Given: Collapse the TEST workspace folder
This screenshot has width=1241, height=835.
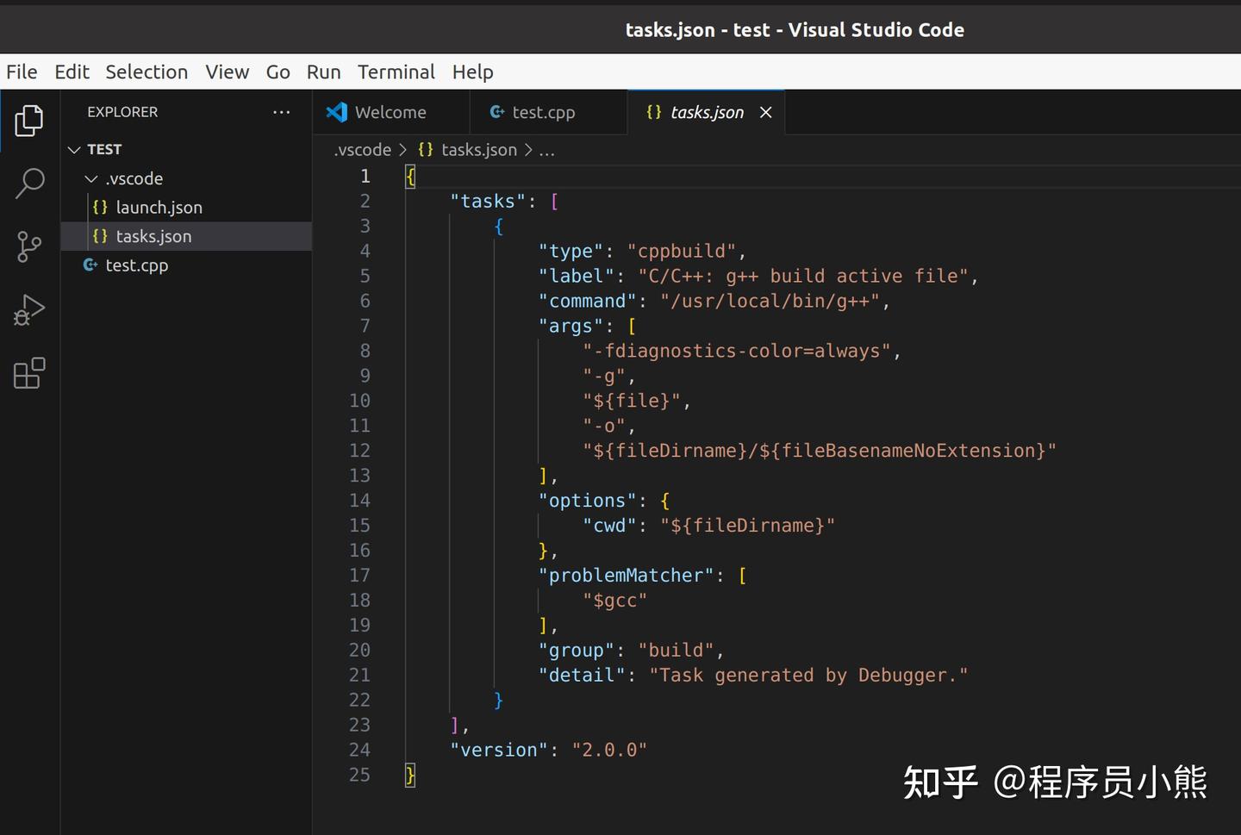Looking at the screenshot, I should coord(74,149).
